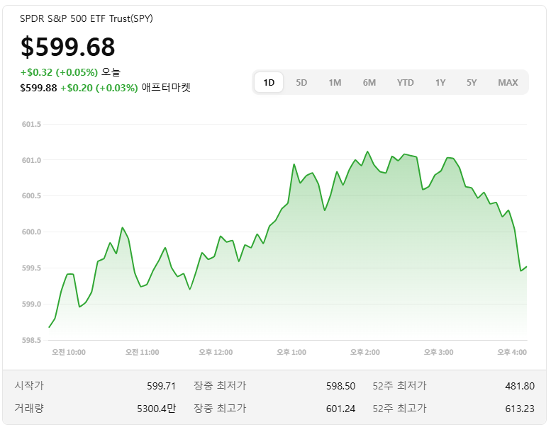Click the 601.5 y-axis label
Viewport: 551px width, 427px height.
pyautogui.click(x=31, y=124)
